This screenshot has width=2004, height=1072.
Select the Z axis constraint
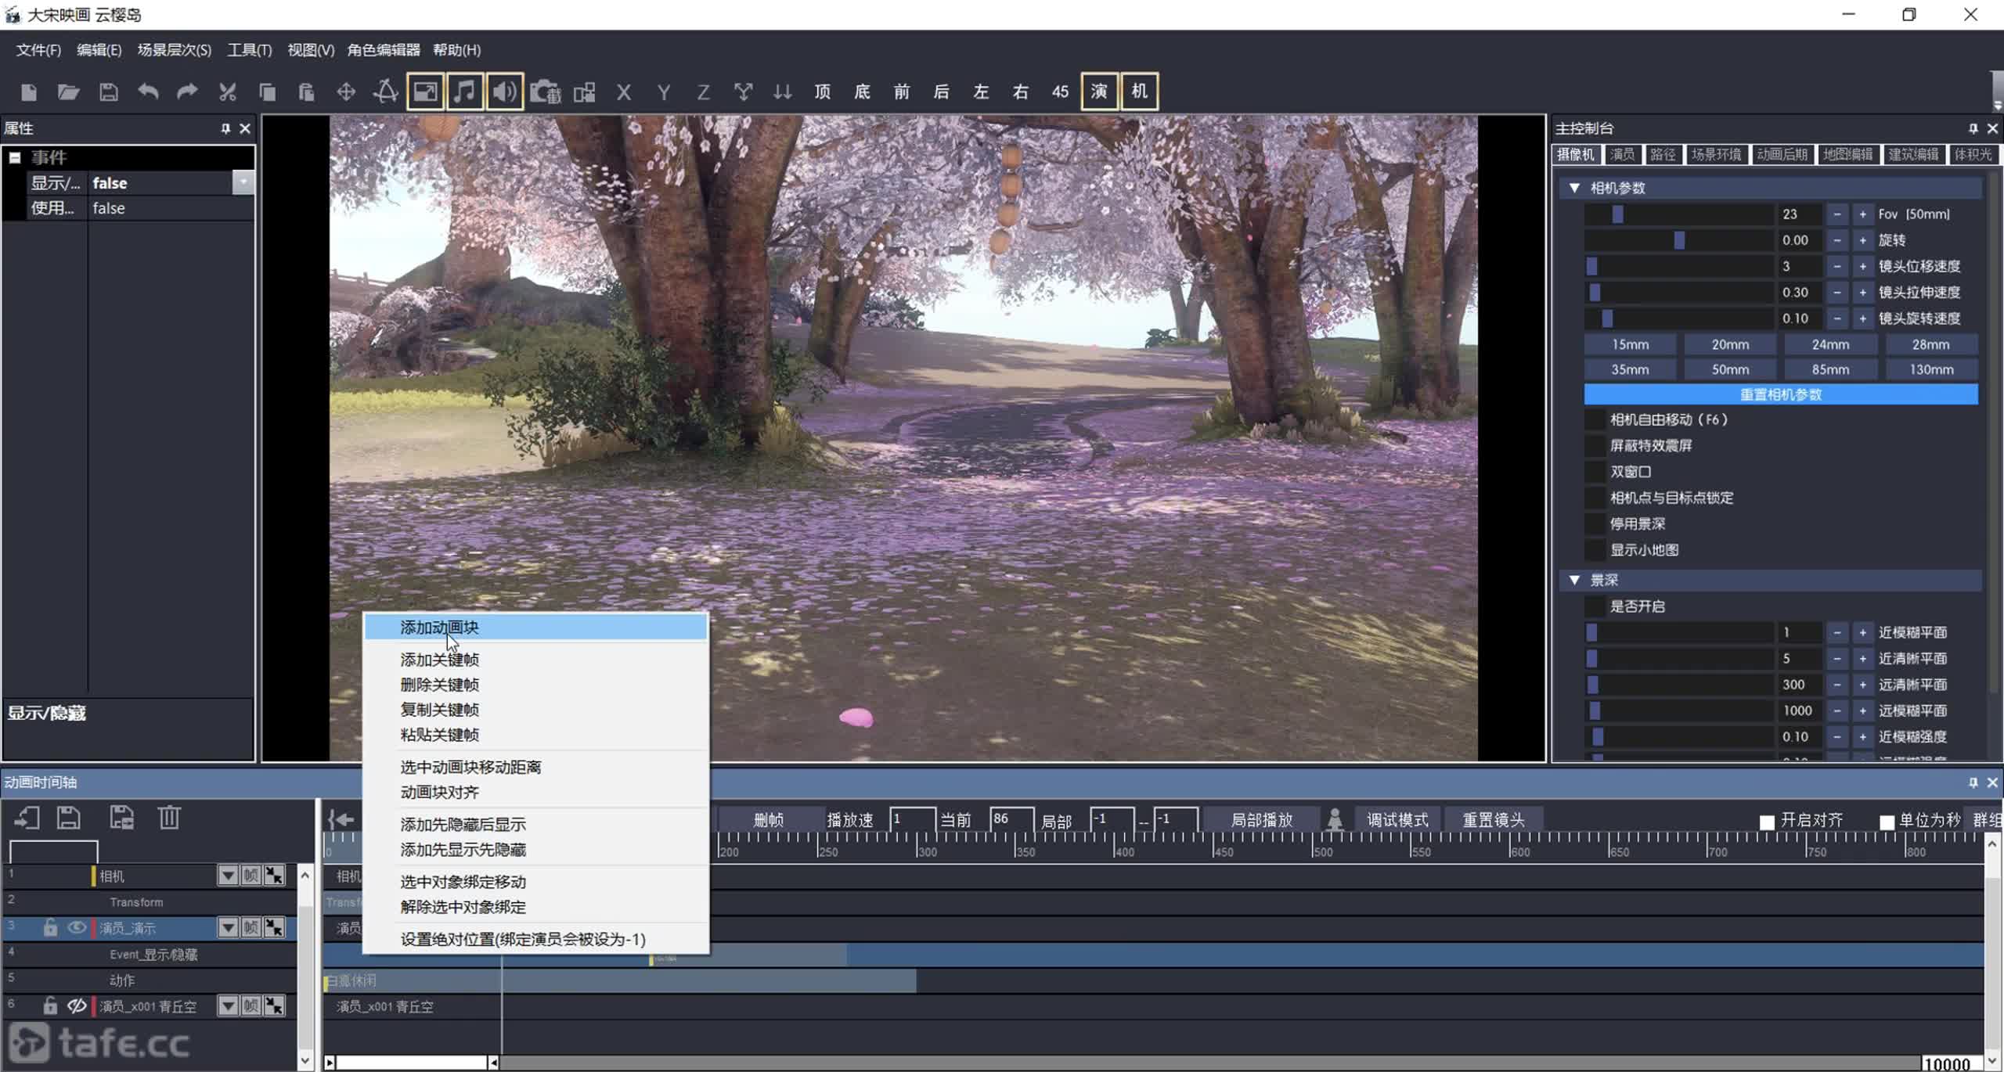(x=703, y=92)
